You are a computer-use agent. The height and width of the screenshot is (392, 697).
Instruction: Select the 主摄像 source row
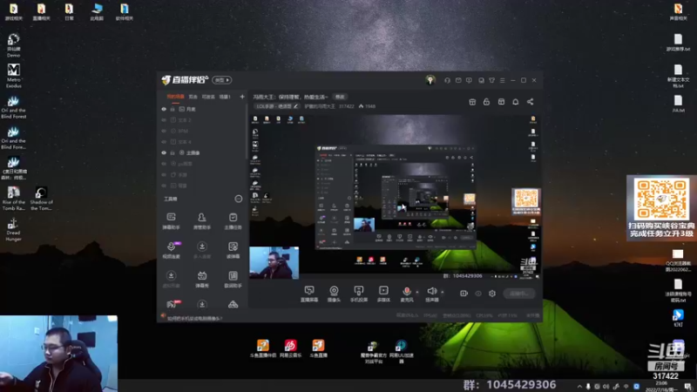click(202, 153)
